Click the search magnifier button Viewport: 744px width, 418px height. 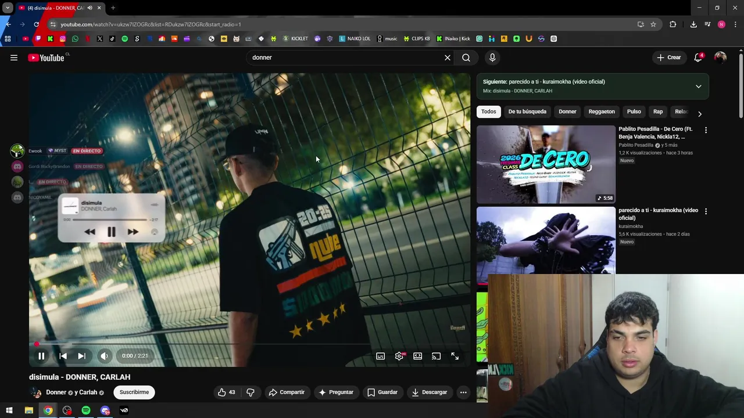point(466,57)
